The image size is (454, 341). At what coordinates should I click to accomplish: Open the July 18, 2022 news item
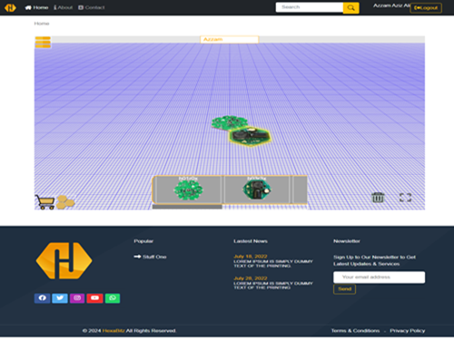tap(273, 261)
